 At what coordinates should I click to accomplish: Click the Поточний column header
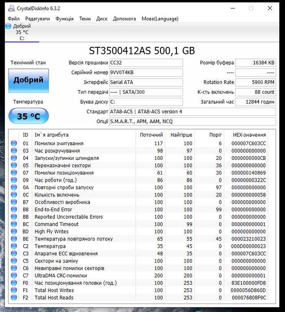click(151, 135)
